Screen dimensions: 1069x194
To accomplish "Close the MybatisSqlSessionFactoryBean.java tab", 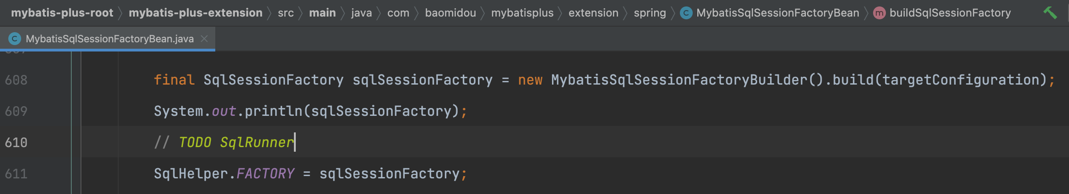I will pos(204,39).
